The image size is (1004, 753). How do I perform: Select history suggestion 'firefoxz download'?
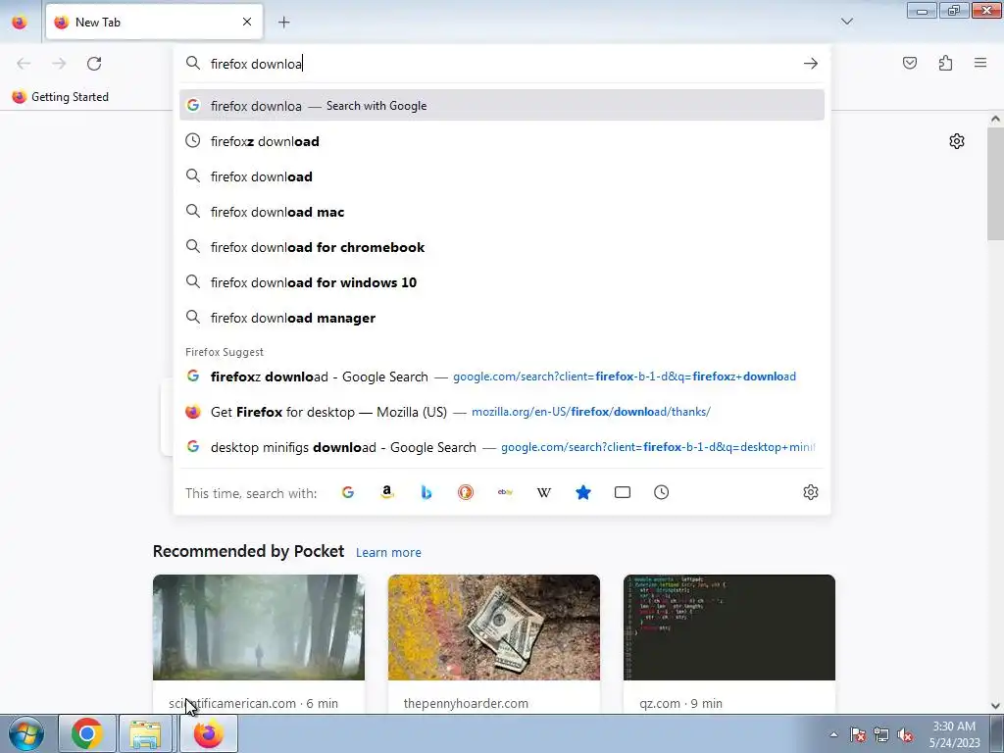tap(502, 141)
